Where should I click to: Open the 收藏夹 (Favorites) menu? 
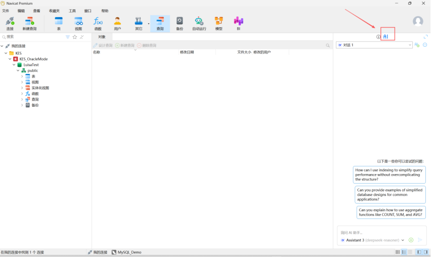click(x=54, y=10)
